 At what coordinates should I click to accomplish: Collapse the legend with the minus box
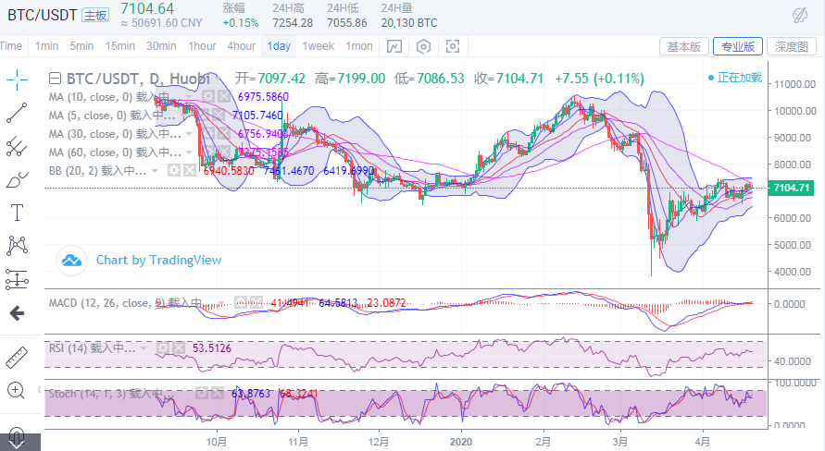coord(55,79)
